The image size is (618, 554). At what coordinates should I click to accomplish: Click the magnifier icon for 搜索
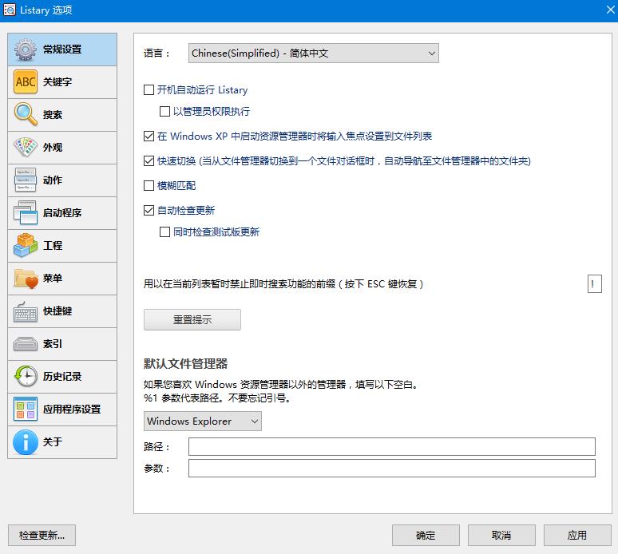[26, 115]
